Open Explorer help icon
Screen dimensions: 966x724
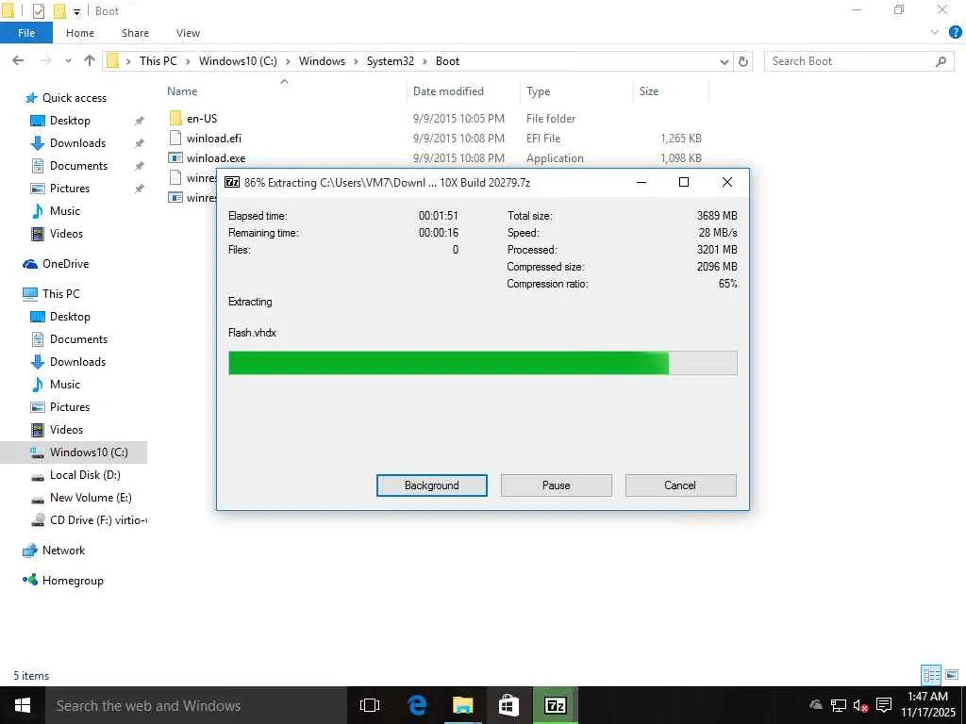tap(955, 33)
